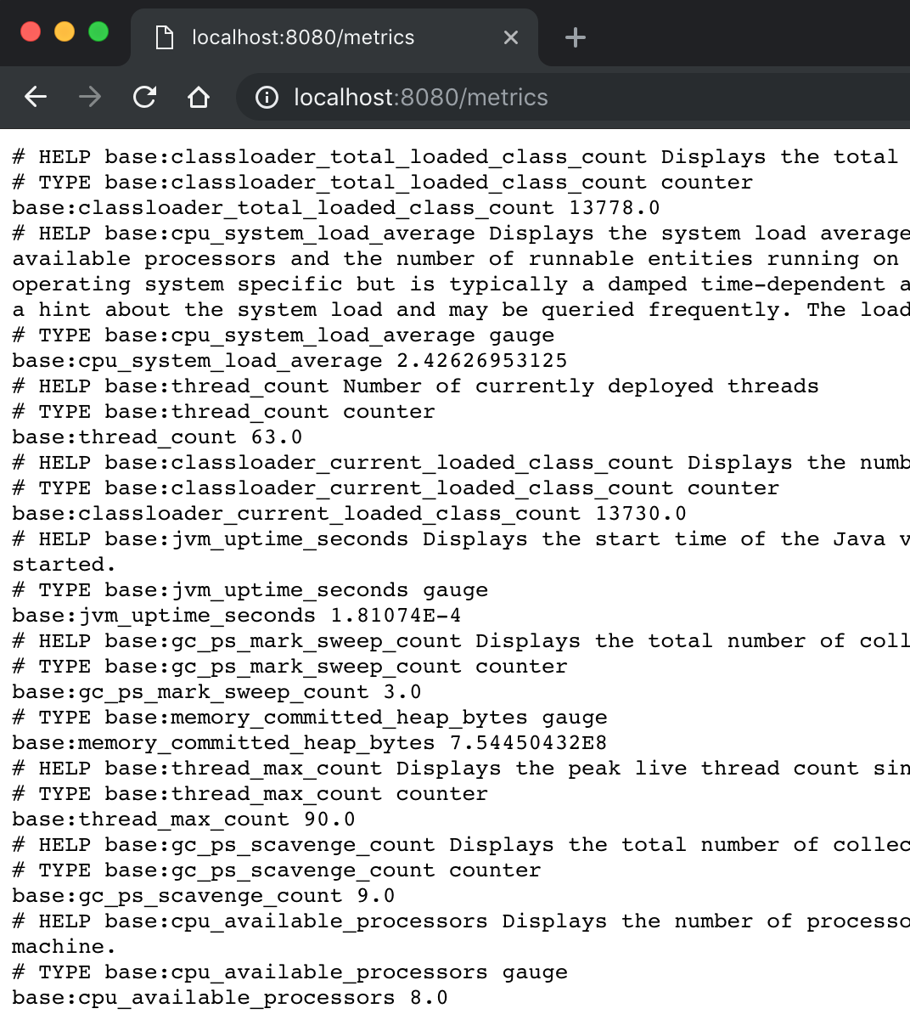Close the localhost:8080/metrics tab
Image resolution: width=910 pixels, height=1014 pixels.
[x=510, y=37]
